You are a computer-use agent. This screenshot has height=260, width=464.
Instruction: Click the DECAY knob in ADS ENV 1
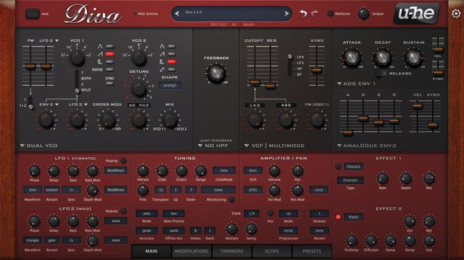click(383, 58)
